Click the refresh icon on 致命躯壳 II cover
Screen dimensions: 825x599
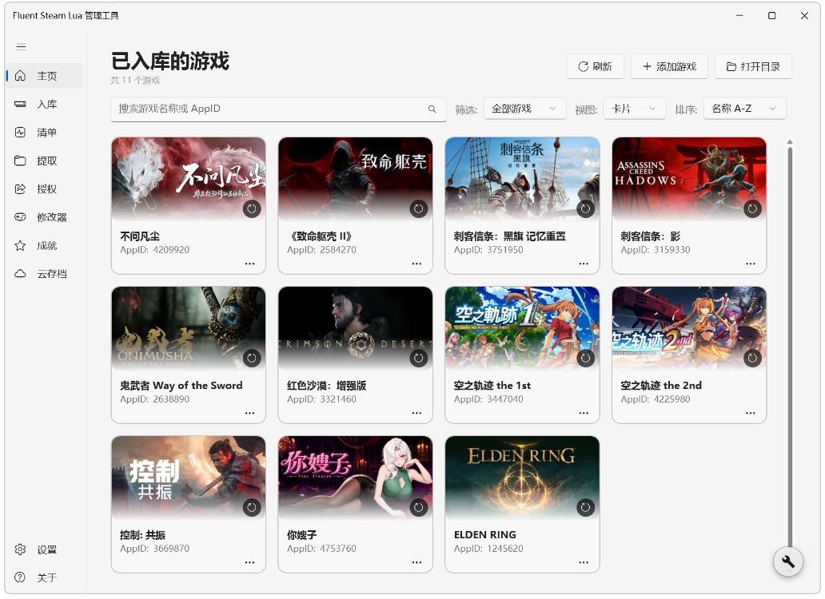click(x=419, y=209)
